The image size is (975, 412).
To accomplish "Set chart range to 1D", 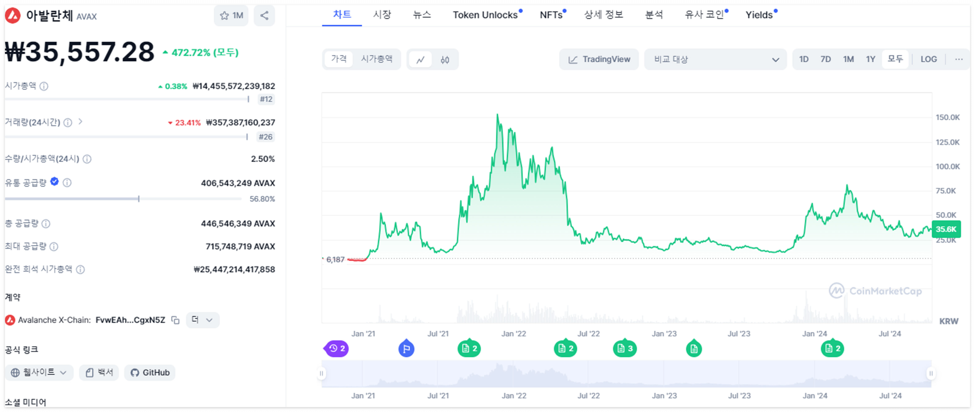I will 804,59.
